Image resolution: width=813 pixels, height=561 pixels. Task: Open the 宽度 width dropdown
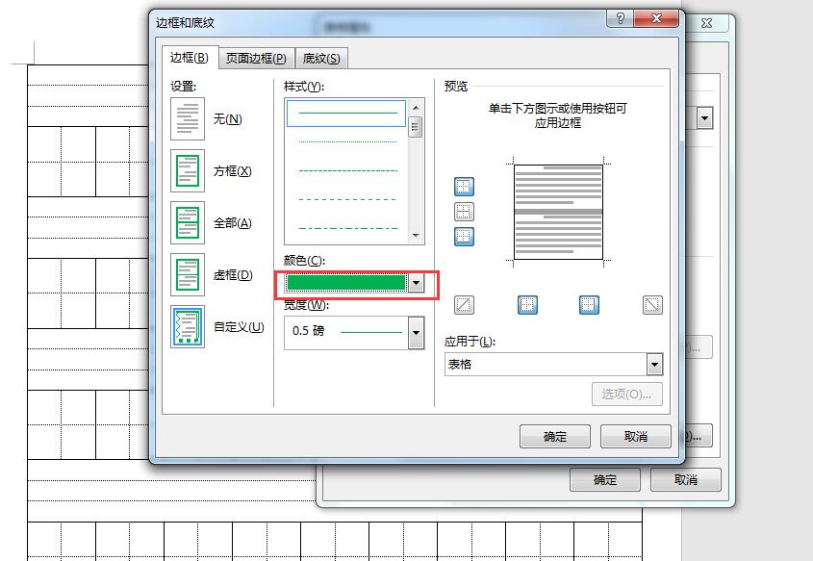(x=416, y=332)
